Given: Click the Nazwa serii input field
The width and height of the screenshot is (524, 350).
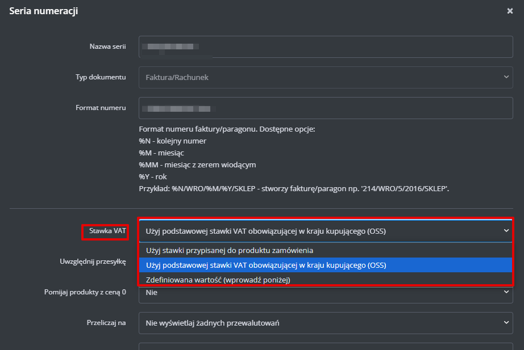Looking at the screenshot, I should 325,47.
